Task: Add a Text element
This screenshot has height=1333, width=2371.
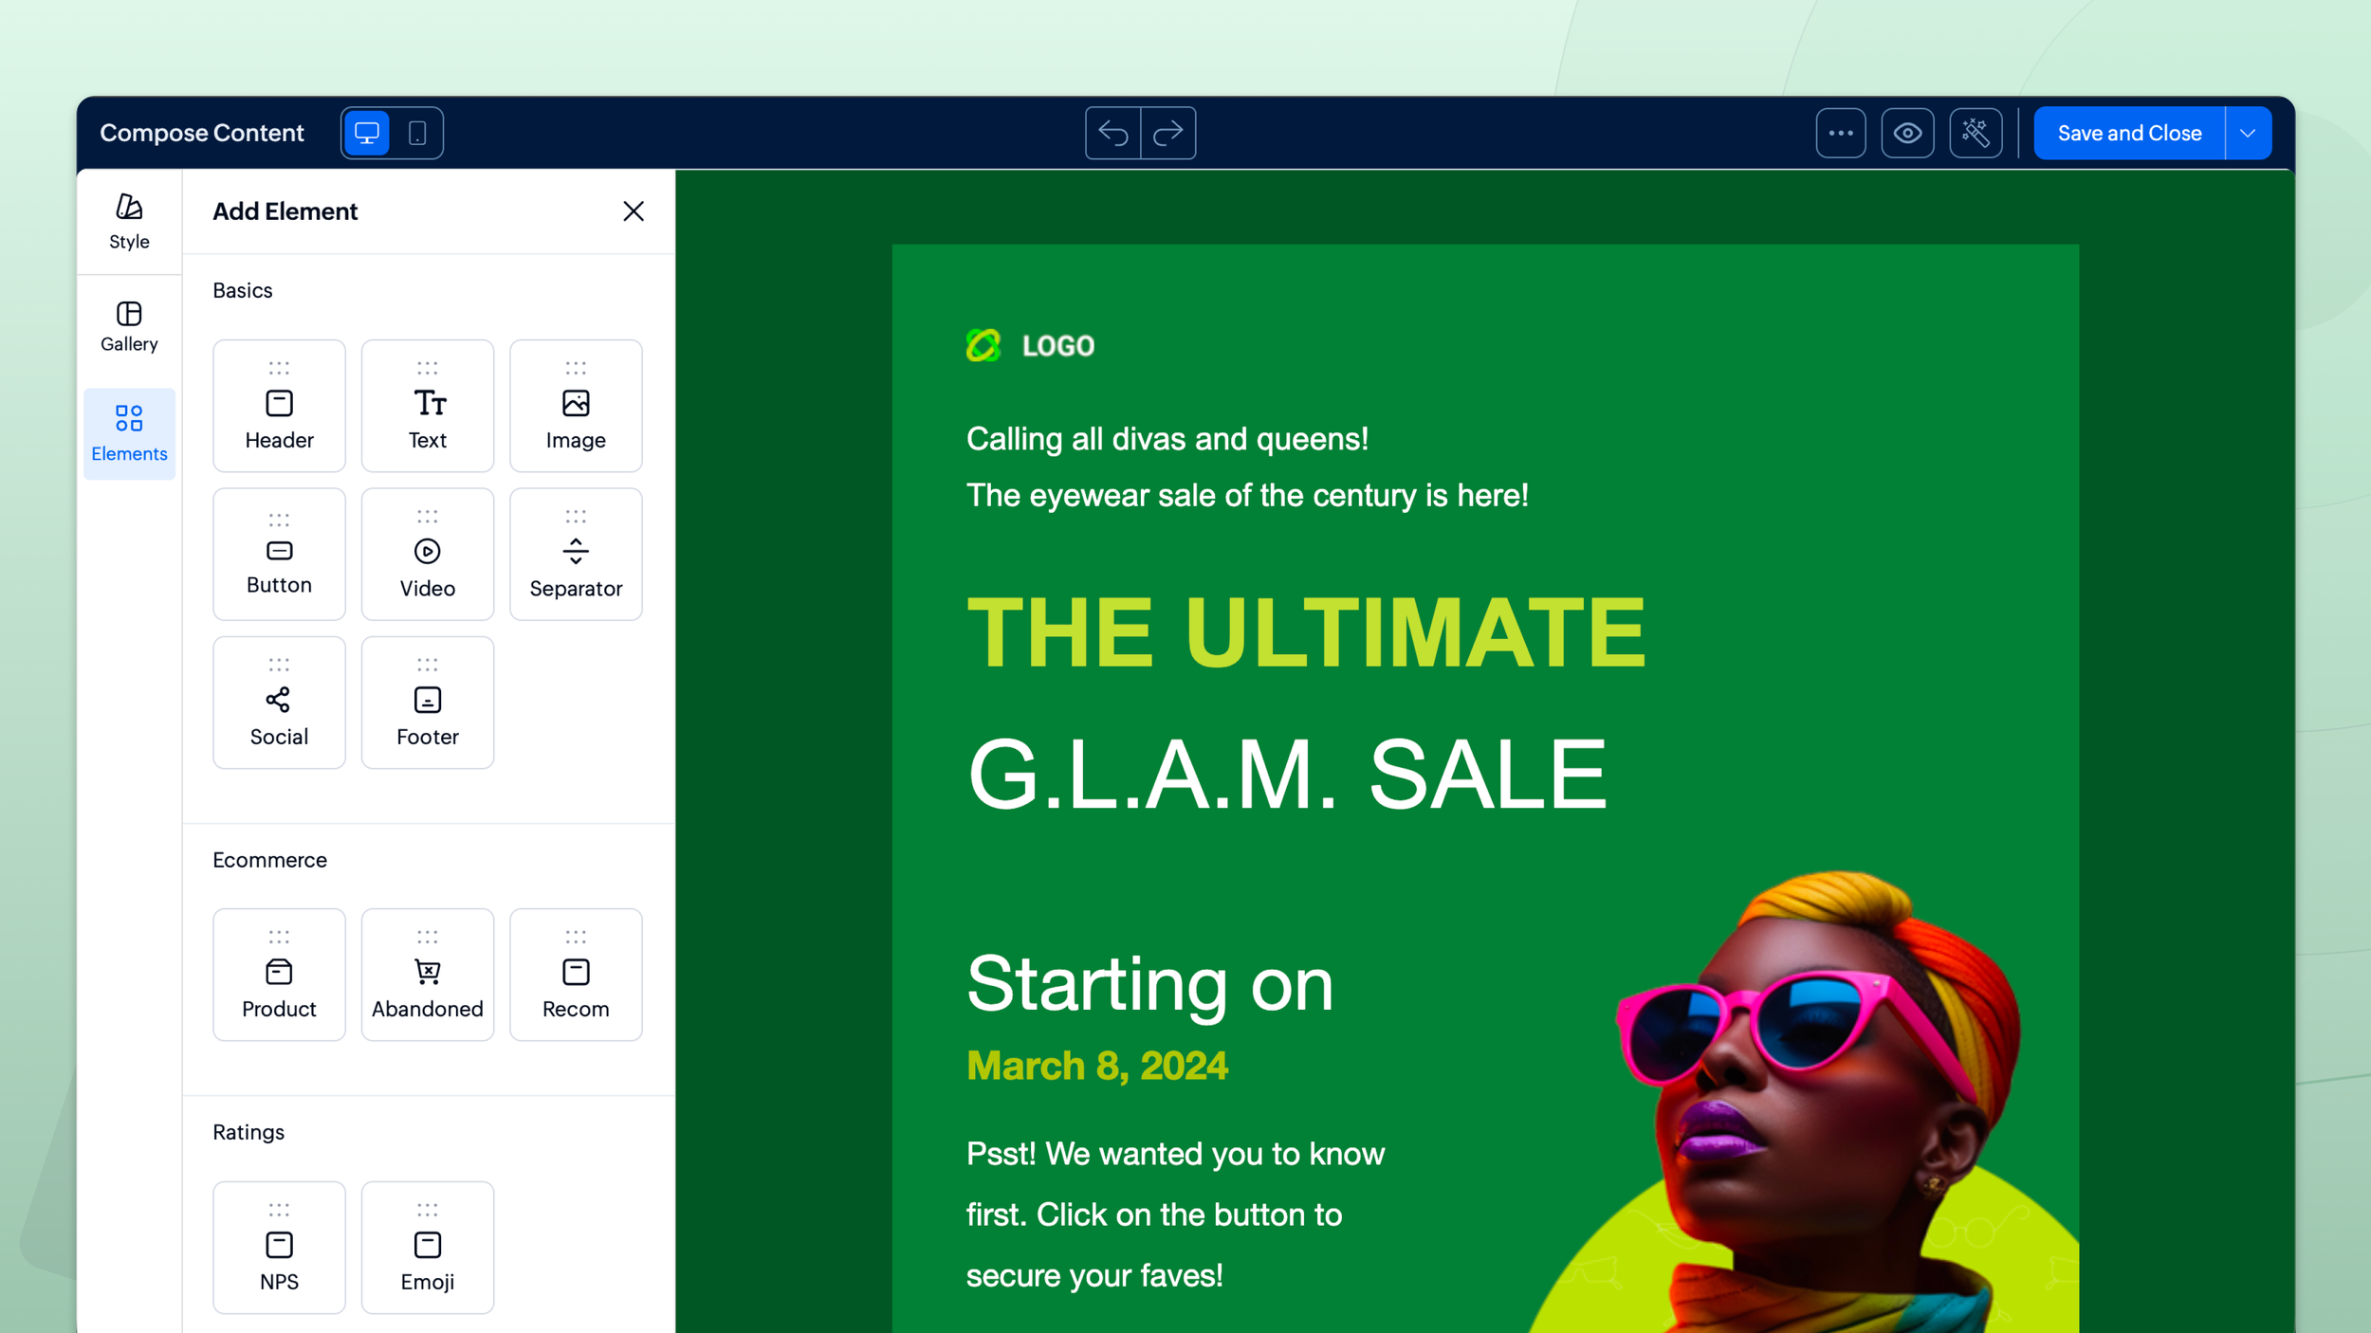Action: tap(428, 406)
